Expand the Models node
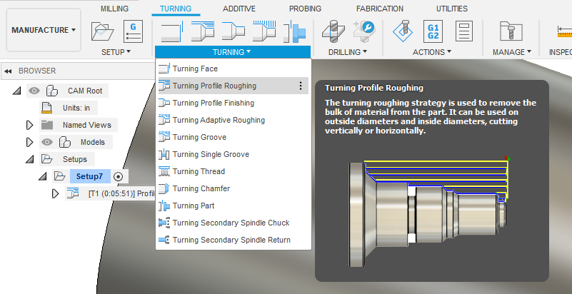Image resolution: width=572 pixels, height=294 pixels. tap(30, 143)
